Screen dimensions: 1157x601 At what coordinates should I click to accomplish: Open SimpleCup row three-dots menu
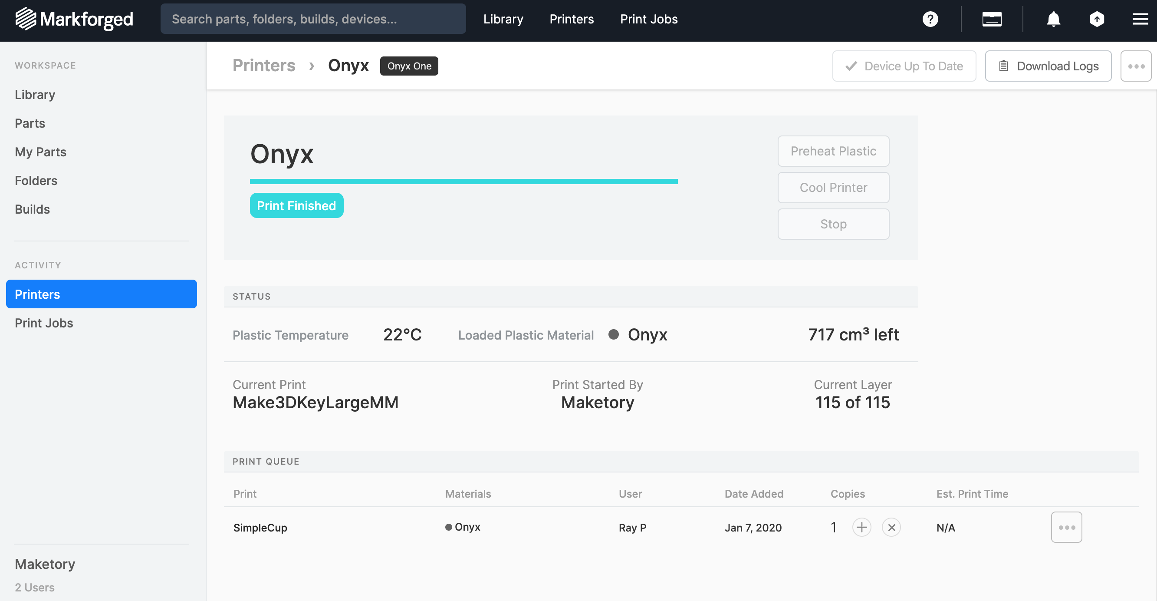tap(1066, 527)
